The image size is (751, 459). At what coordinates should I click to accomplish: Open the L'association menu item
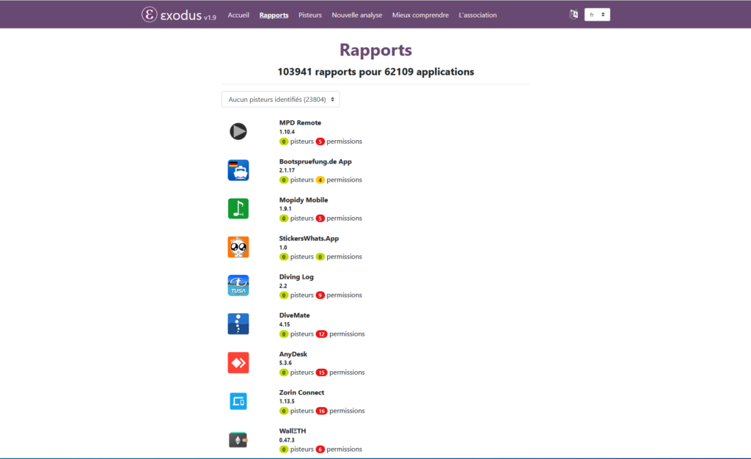pyautogui.click(x=477, y=15)
